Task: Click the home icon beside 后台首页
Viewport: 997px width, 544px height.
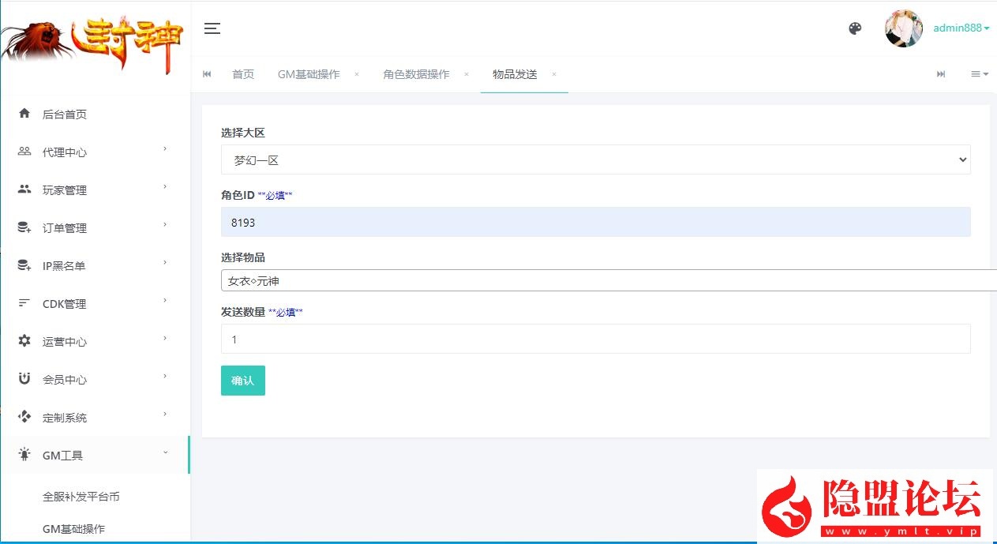Action: point(24,114)
